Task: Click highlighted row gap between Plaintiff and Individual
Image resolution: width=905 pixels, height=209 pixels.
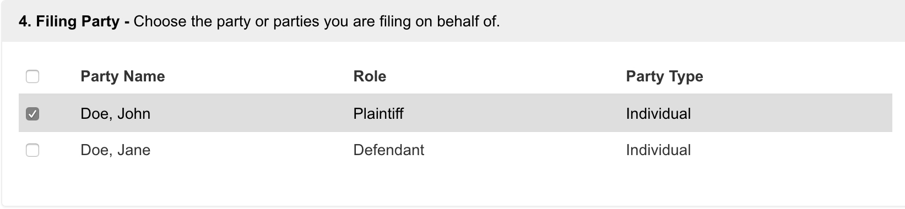Action: point(515,114)
